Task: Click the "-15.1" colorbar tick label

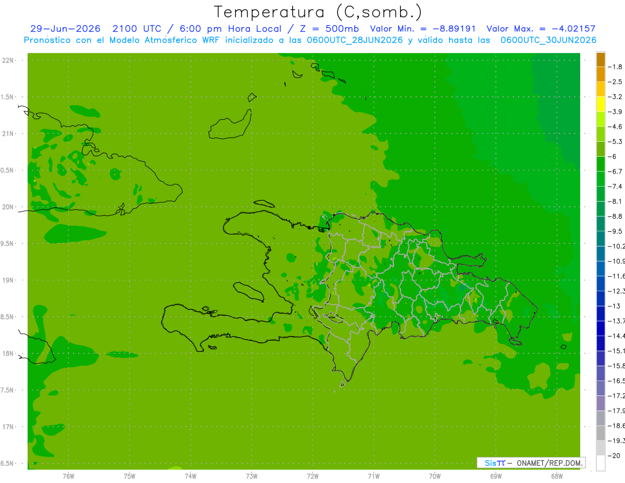Action: coord(616,351)
